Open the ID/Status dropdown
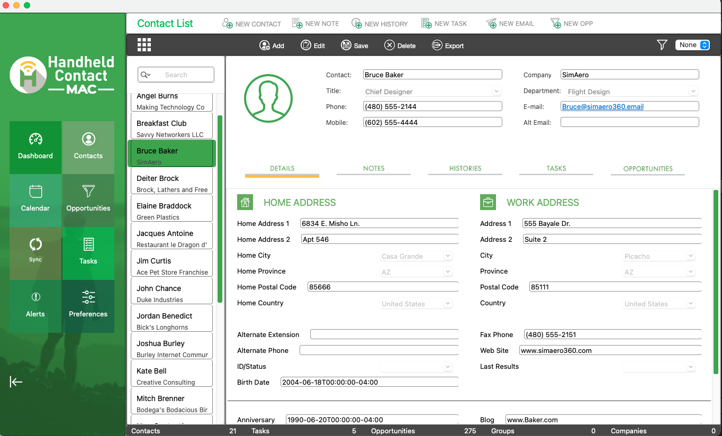The width and height of the screenshot is (722, 436). pyautogui.click(x=417, y=367)
